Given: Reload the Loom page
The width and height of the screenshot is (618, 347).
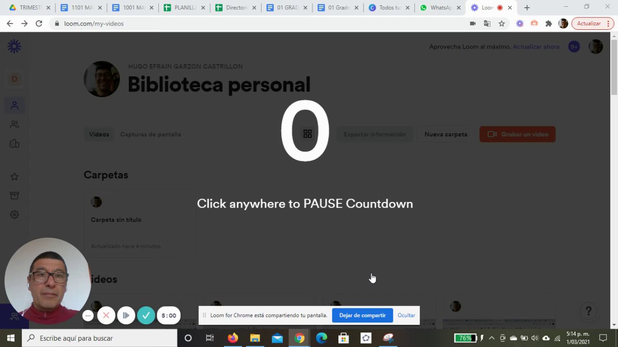Looking at the screenshot, I should tap(39, 23).
